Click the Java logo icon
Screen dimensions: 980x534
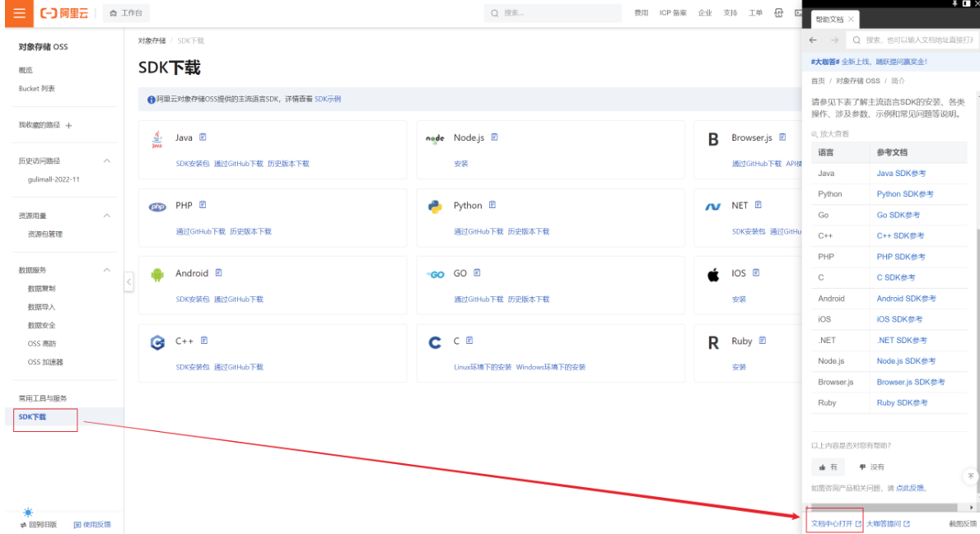pyautogui.click(x=156, y=139)
